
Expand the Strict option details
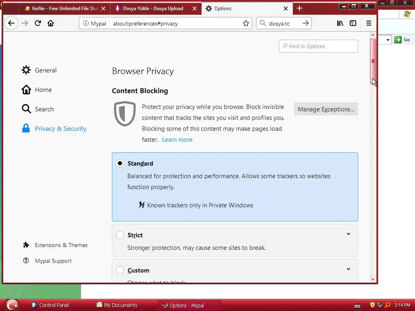349,234
